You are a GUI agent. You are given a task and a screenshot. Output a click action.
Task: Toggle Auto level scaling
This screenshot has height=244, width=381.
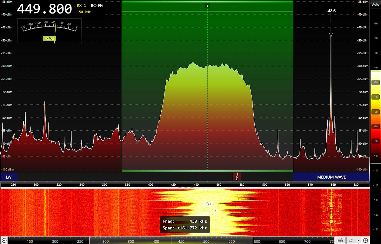375,4
